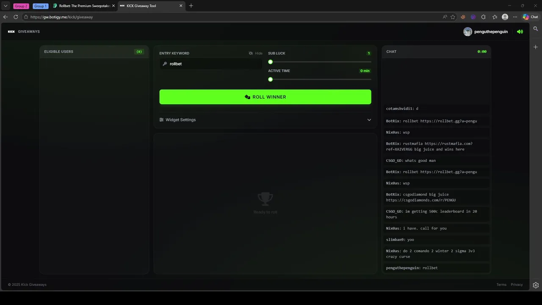Screen dimensions: 542x305
Task: Click cotamshvidi1 chat message
Action: pos(436,109)
